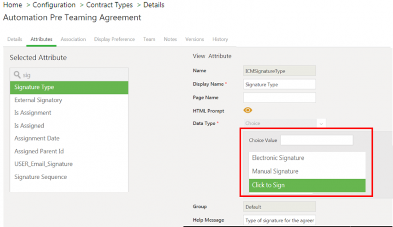Choose Signature Sequence from attribute list

tap(40, 177)
